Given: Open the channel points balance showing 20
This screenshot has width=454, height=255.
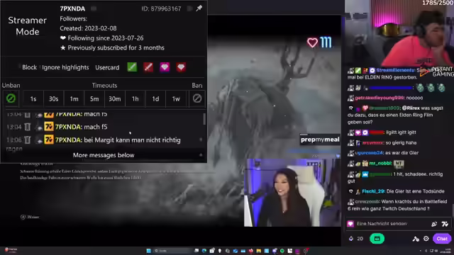Looking at the screenshot, I should [x=356, y=239].
